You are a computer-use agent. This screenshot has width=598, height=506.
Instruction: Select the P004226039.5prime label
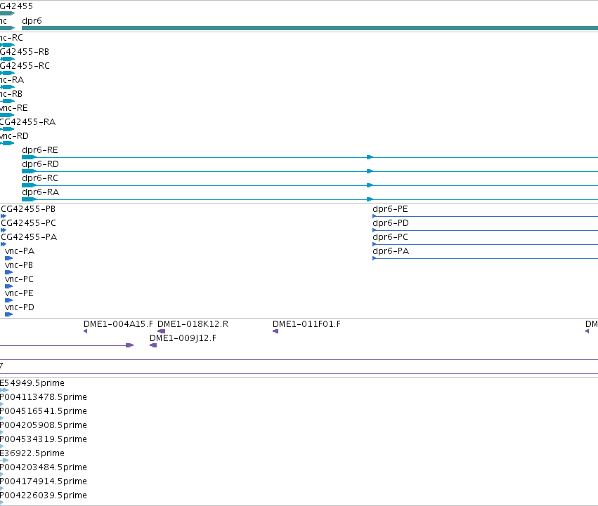44,496
